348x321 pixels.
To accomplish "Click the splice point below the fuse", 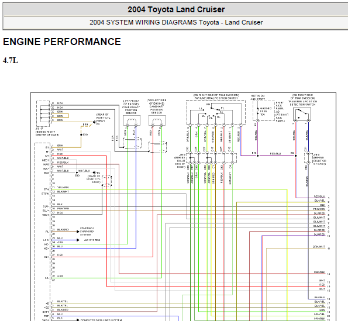I will (258, 156).
